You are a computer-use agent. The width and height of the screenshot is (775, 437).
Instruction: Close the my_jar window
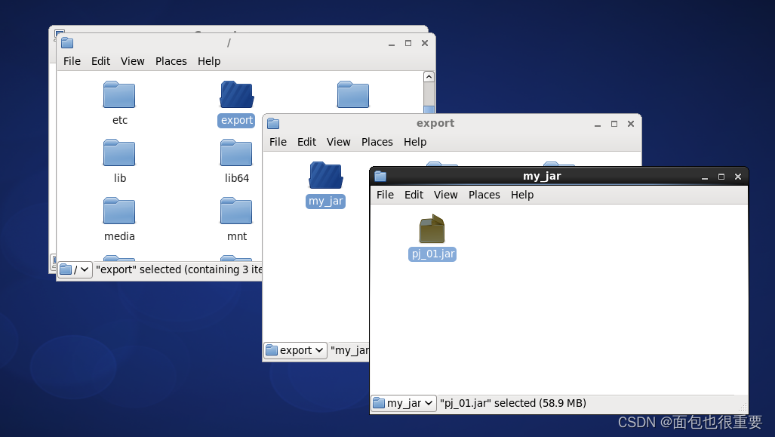coord(738,177)
